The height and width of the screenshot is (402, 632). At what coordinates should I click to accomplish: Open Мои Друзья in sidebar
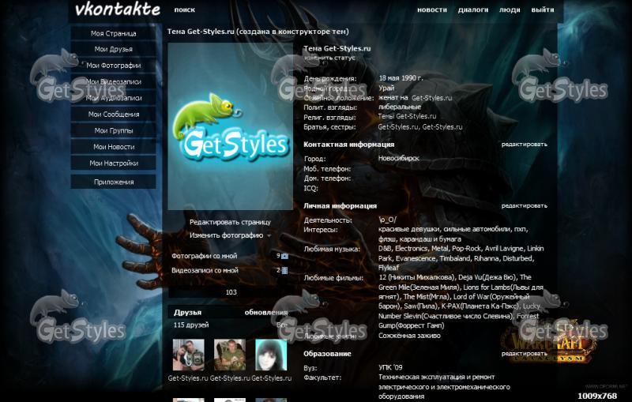[113, 49]
